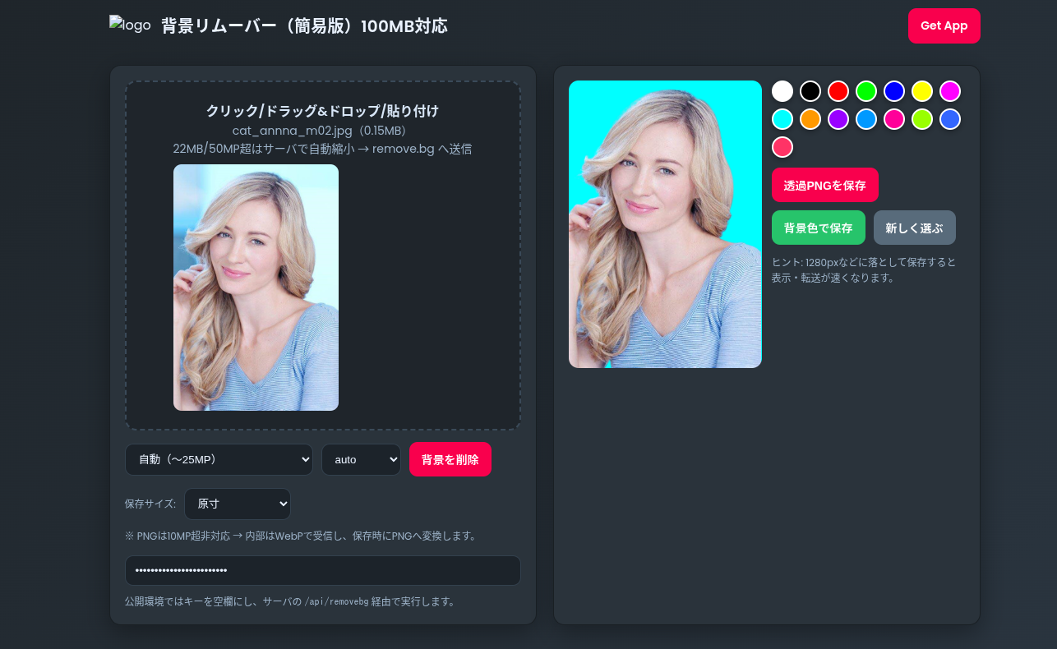Click the 22MB/50MP超はサーバで自動縮小 notice text
This screenshot has width=1057, height=649.
pos(322,149)
